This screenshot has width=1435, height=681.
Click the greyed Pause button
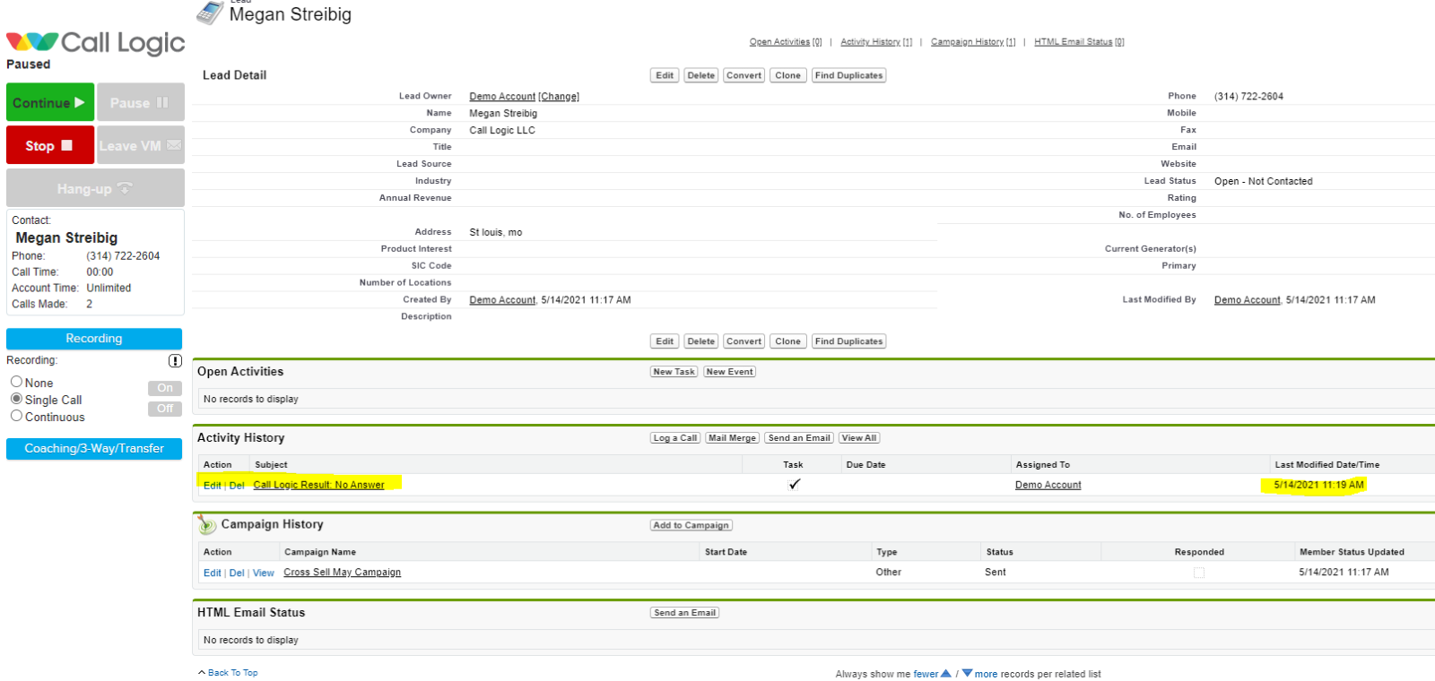[x=140, y=102]
